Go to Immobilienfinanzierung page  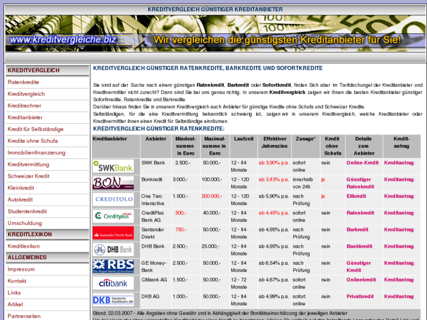36,153
